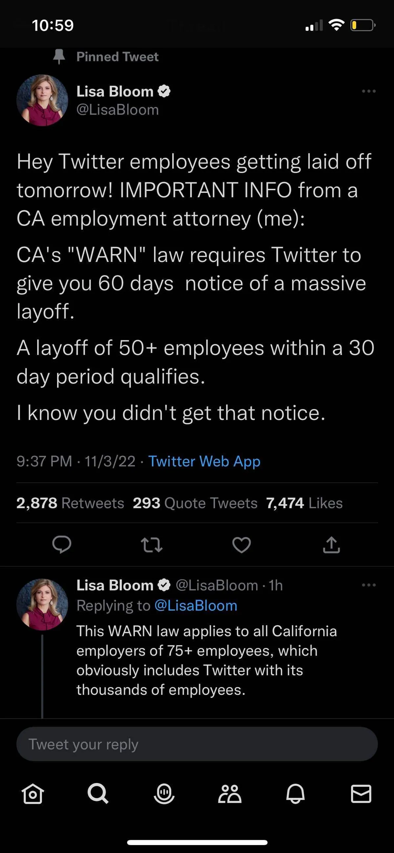The height and width of the screenshot is (853, 394).
Task: Open Spaces microphone tab
Action: click(x=164, y=794)
